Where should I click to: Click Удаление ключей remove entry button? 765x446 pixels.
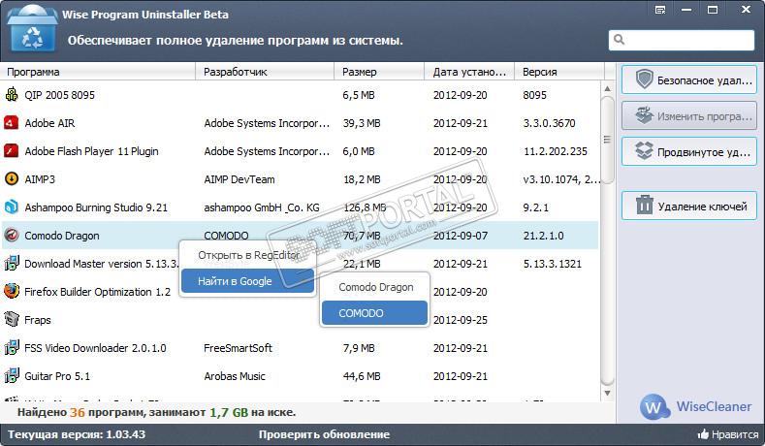pos(689,206)
